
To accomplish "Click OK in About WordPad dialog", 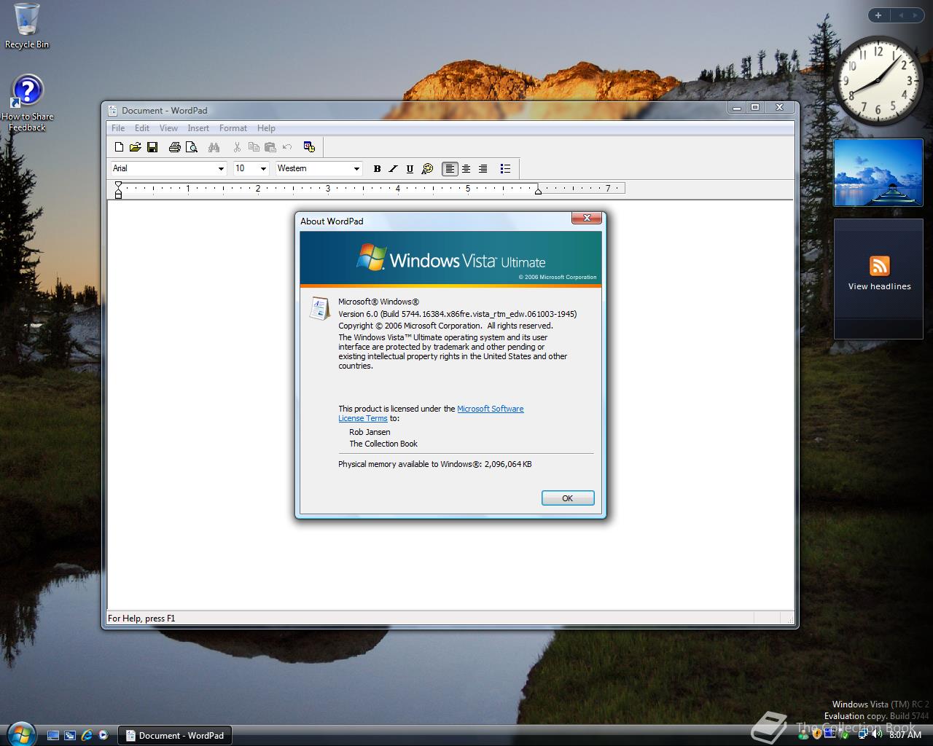I will (568, 498).
